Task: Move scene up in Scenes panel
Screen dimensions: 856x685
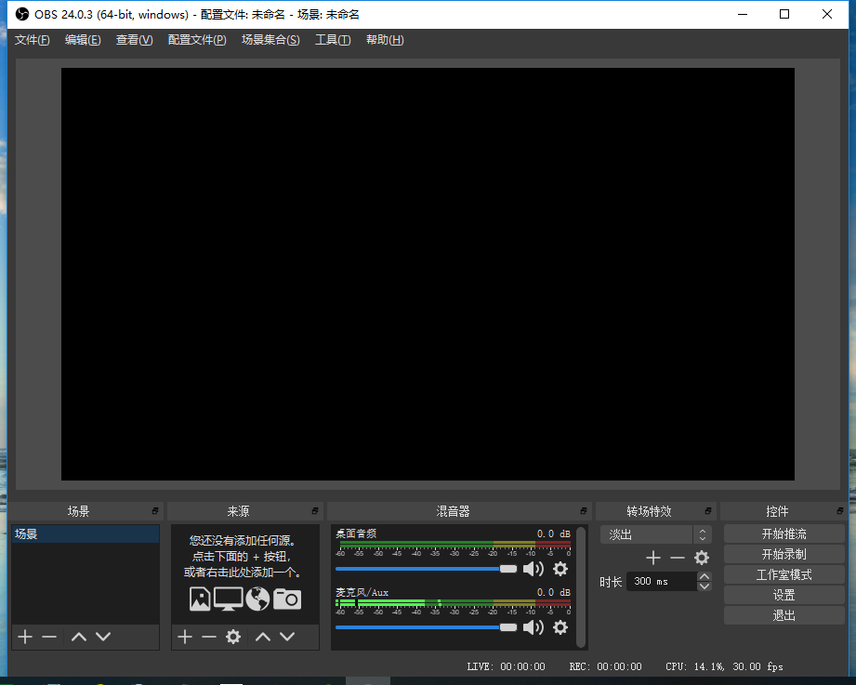Action: click(79, 637)
